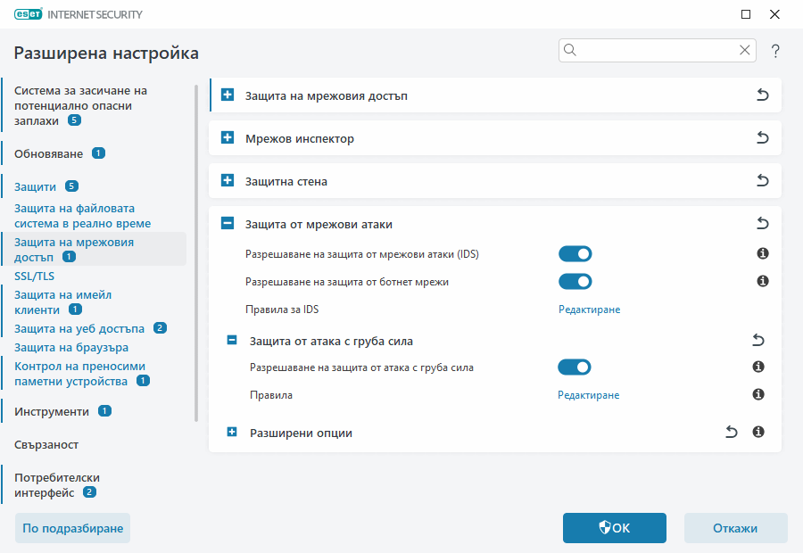Expand the Защитна стена section

pyautogui.click(x=228, y=181)
